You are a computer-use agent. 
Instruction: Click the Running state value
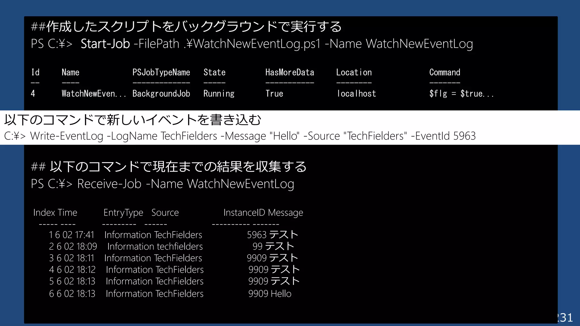coord(219,94)
